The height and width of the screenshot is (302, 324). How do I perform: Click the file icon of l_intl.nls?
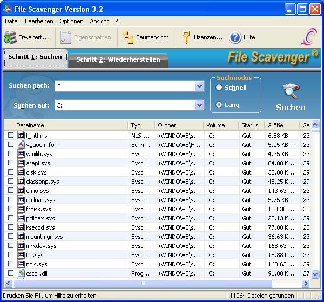pyautogui.click(x=21, y=136)
